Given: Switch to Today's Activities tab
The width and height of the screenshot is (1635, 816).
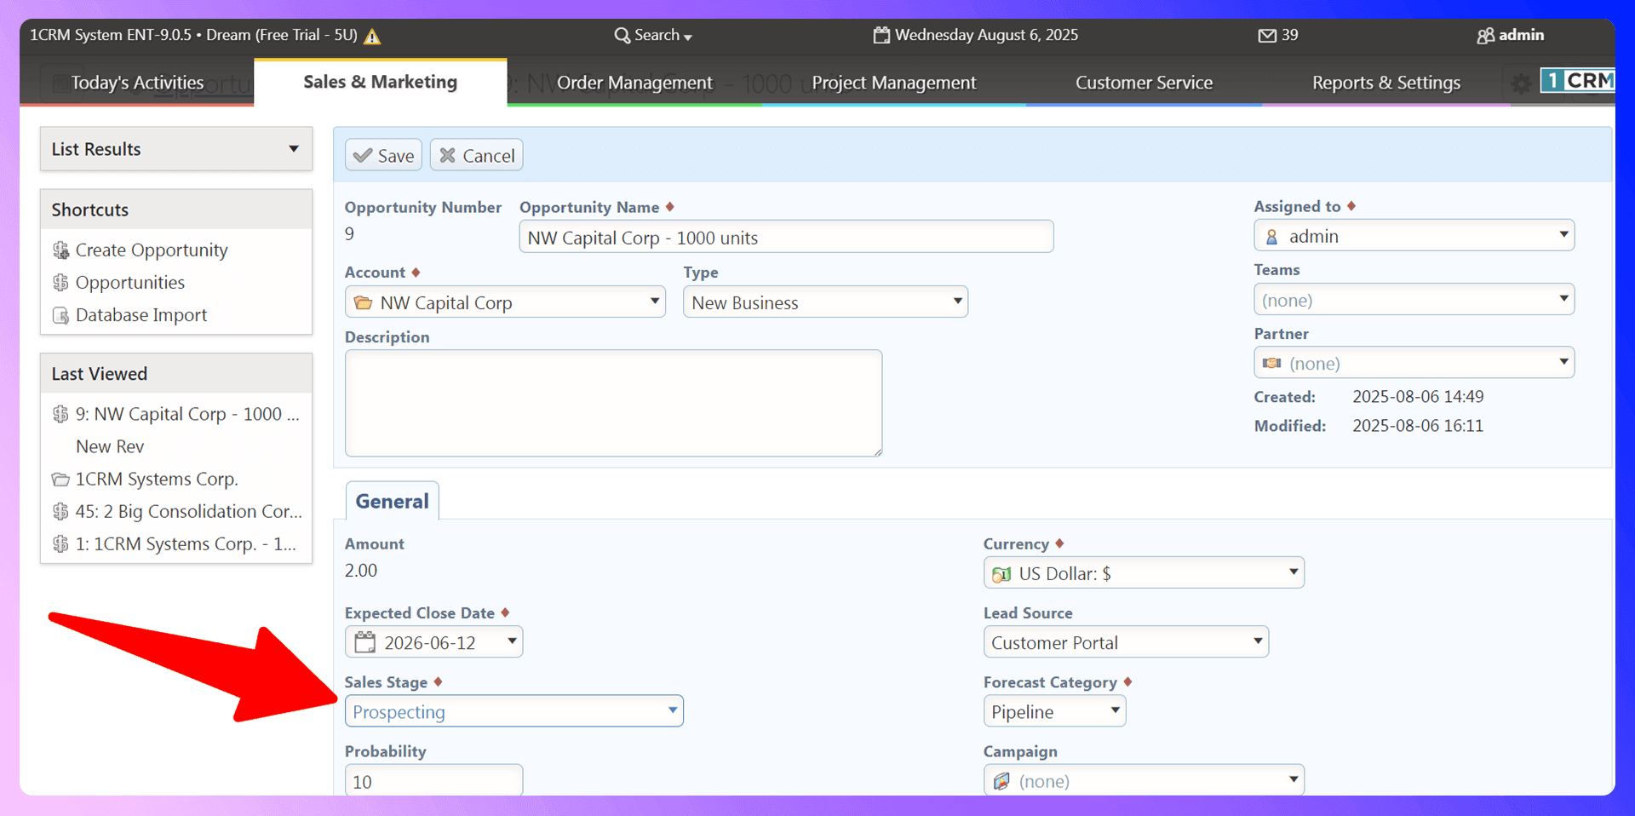Looking at the screenshot, I should click(137, 83).
